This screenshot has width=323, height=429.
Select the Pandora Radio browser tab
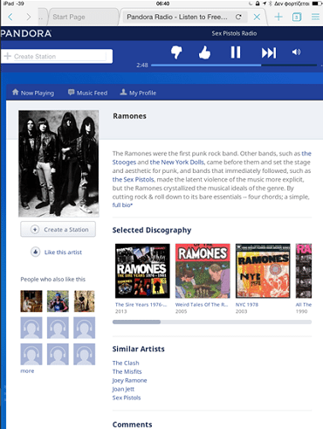177,17
